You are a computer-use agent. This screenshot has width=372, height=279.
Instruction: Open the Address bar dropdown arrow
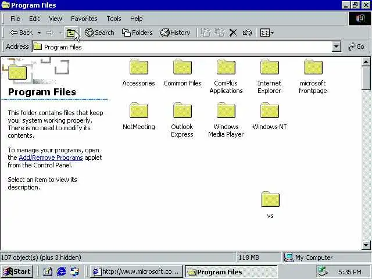pos(336,46)
